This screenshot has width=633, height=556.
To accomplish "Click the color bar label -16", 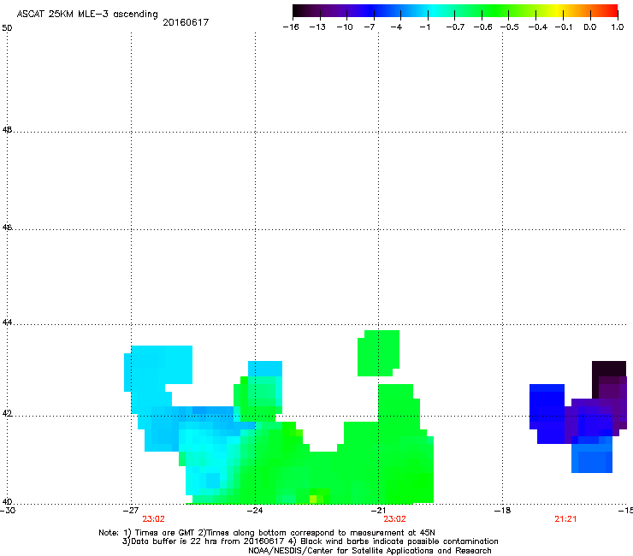I will 291,27.
